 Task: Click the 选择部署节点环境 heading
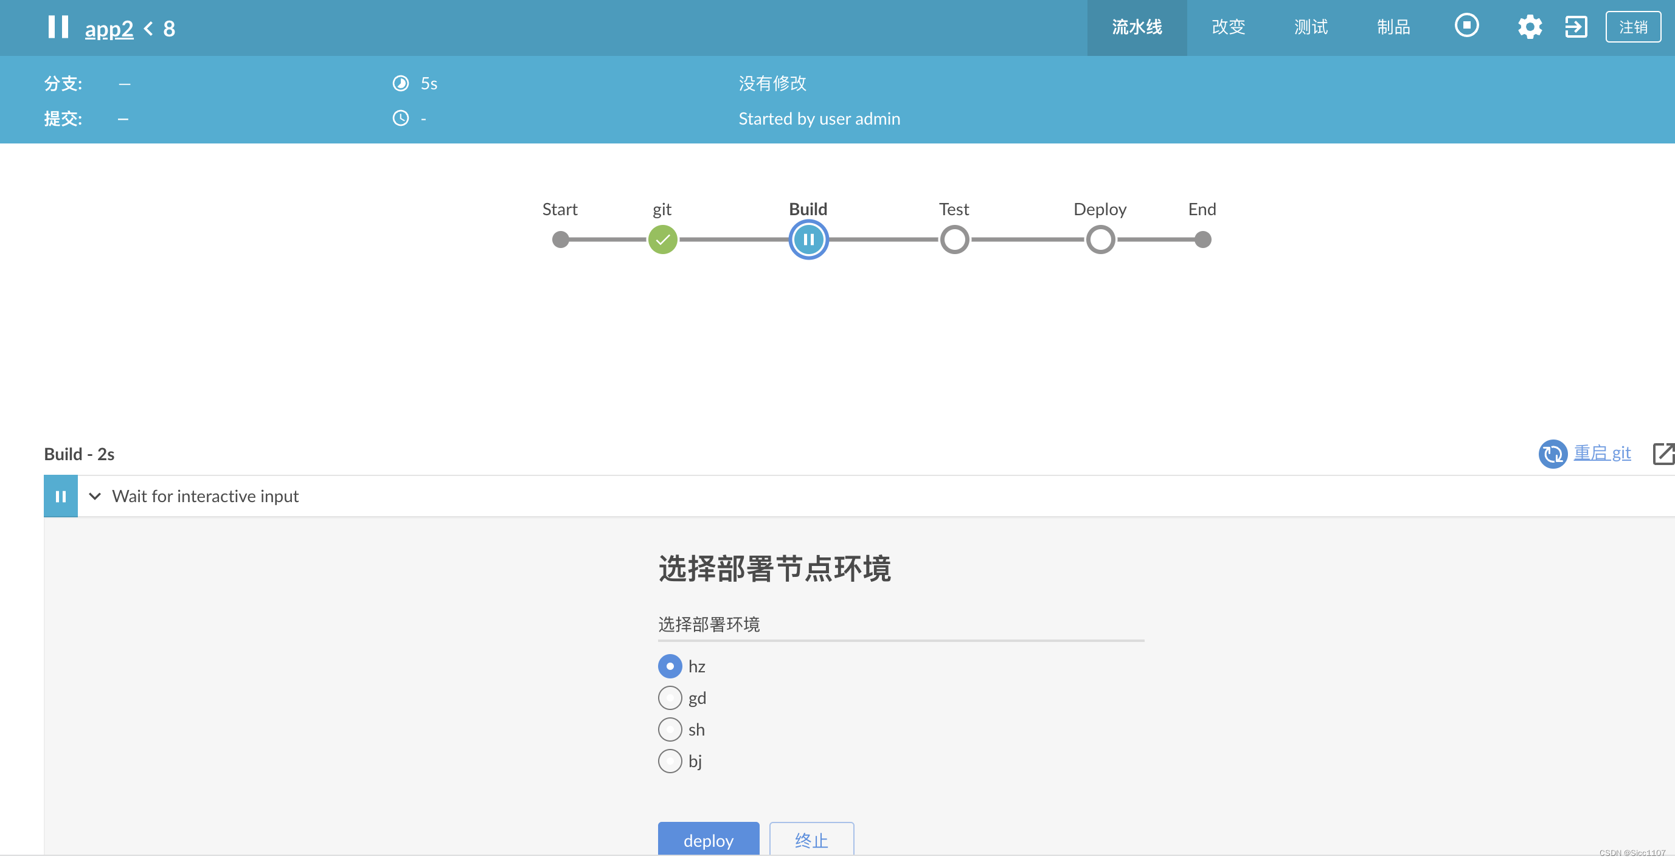774,568
